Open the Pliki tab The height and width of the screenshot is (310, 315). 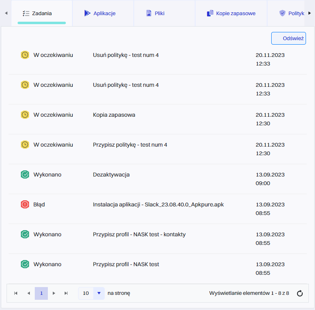pos(155,13)
